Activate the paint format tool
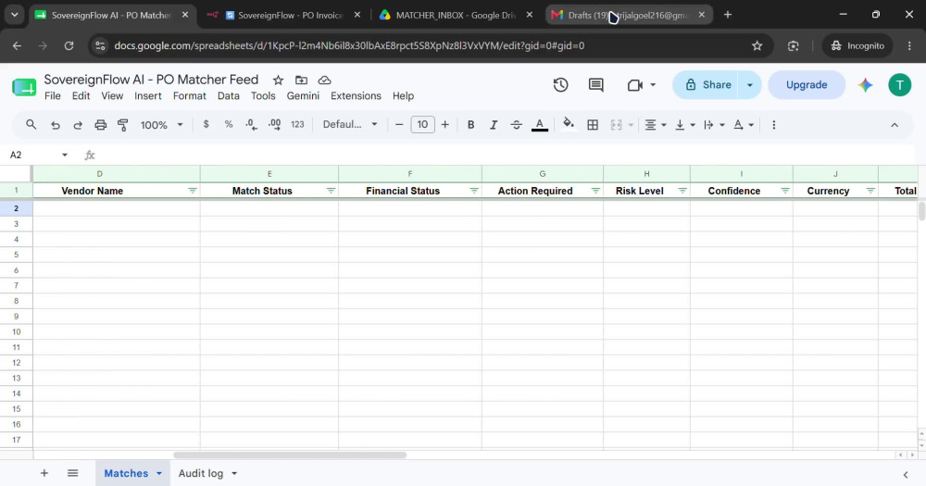Image resolution: width=926 pixels, height=486 pixels. pyautogui.click(x=123, y=125)
